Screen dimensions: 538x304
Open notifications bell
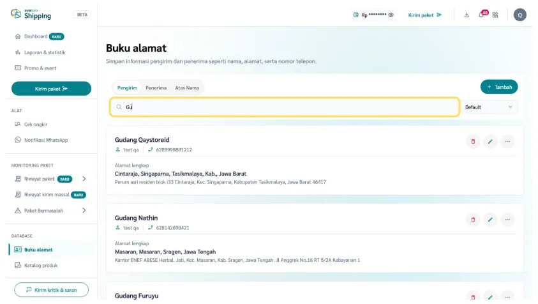coord(481,15)
